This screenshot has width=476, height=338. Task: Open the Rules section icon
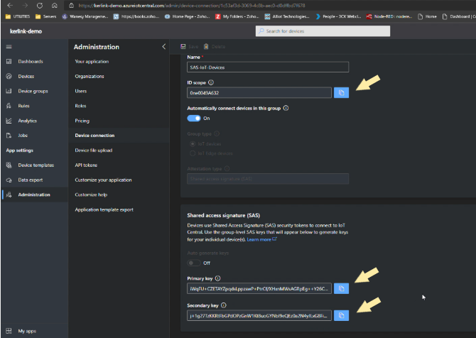pyautogui.click(x=9, y=106)
